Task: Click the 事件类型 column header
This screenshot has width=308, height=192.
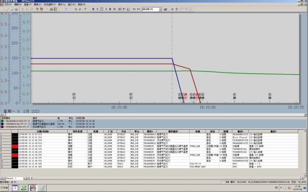Action: [77, 131]
